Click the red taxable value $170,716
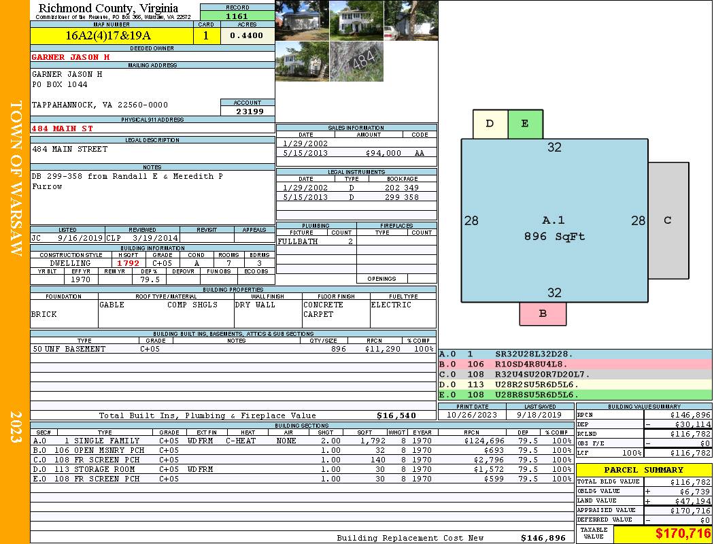Screen dimensions: 714x544 (x=662, y=534)
